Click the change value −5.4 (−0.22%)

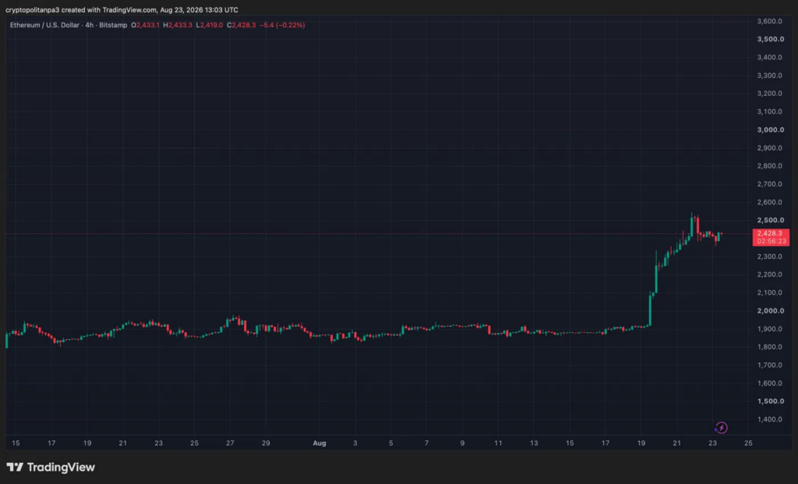pos(282,25)
